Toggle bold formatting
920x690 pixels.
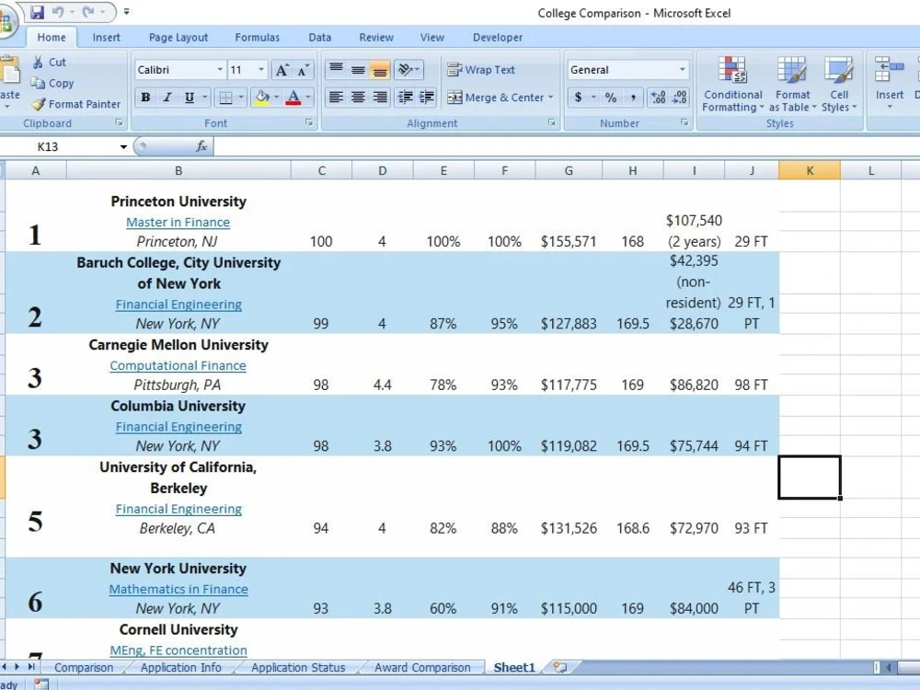145,98
